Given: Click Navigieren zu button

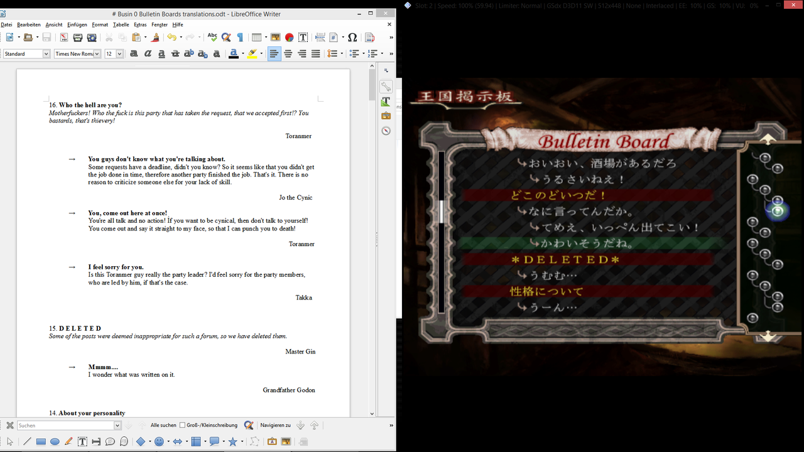Looking at the screenshot, I should tap(276, 425).
